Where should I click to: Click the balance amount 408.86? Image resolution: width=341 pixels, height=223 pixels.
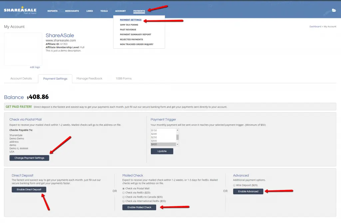(x=39, y=97)
